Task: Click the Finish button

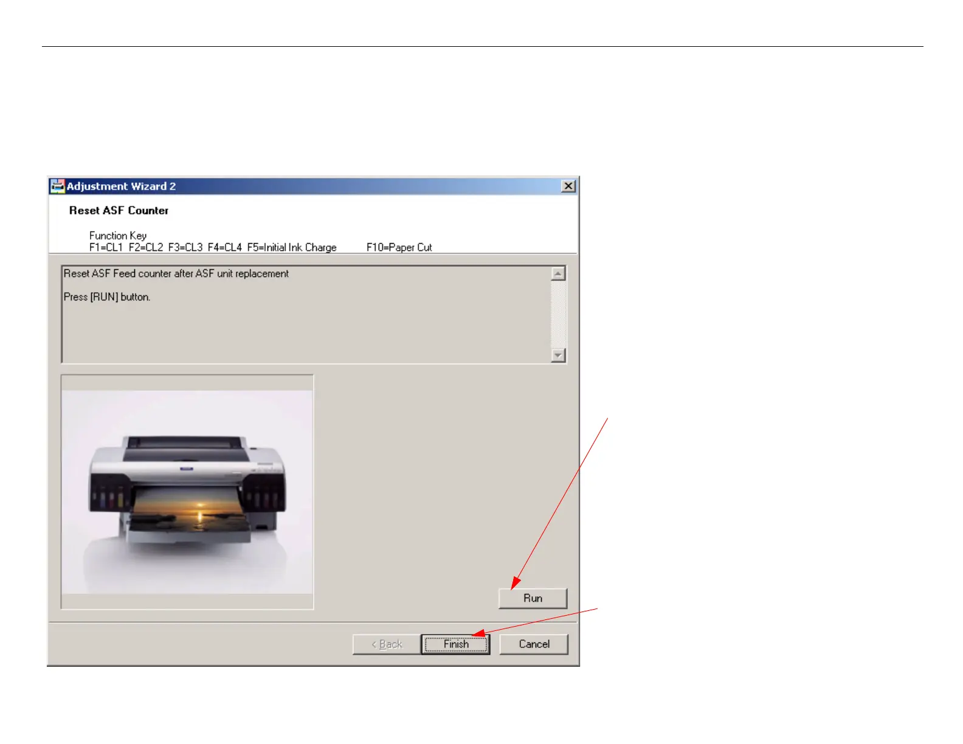Action: pyautogui.click(x=456, y=644)
